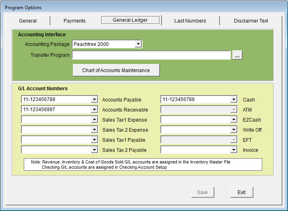This screenshot has height=211, width=288.
Task: Click the Write Off account input field
Action: pyautogui.click(x=196, y=130)
